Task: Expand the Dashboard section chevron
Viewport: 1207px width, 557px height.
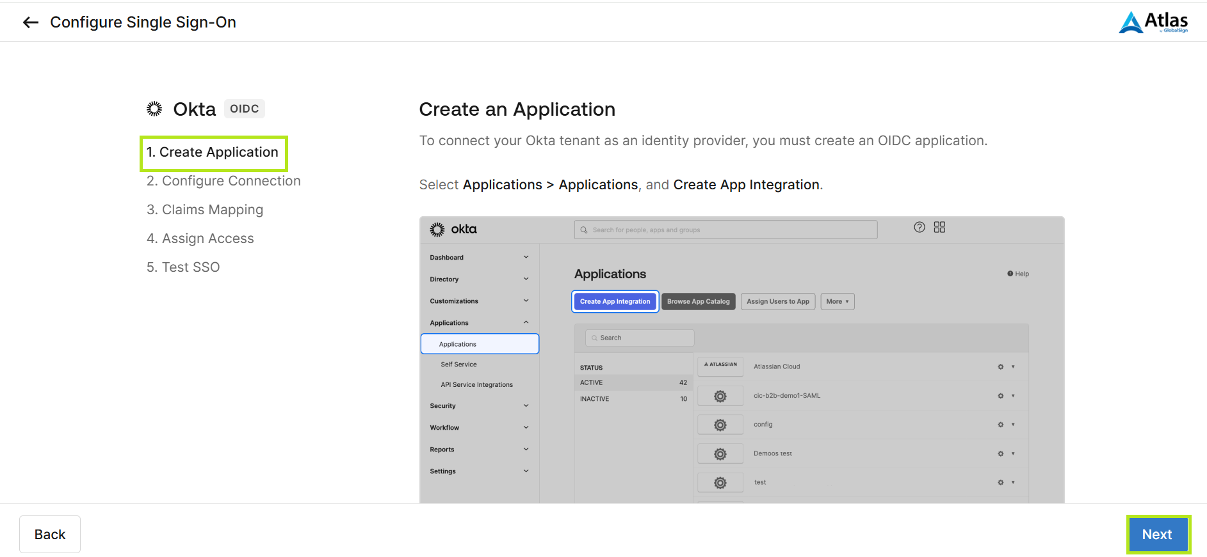Action: [526, 257]
